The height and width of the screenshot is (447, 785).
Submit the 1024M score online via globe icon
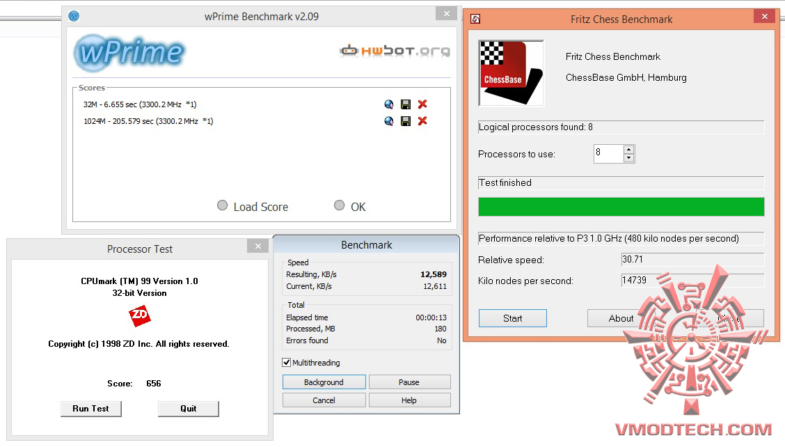(388, 120)
